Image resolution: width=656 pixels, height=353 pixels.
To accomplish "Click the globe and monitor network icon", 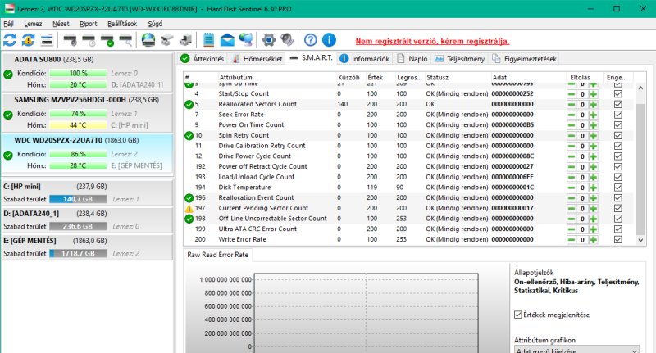I will pos(246,40).
